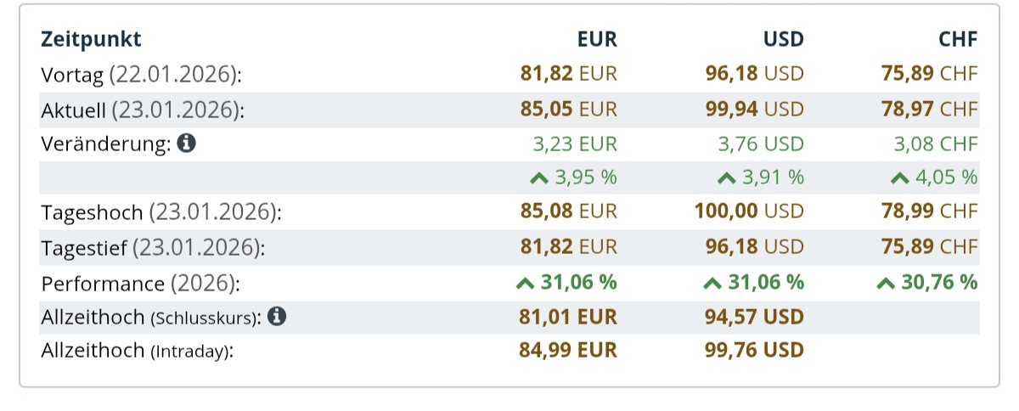Select the CHF column header
The height and width of the screenshot is (411, 1019).
click(958, 39)
